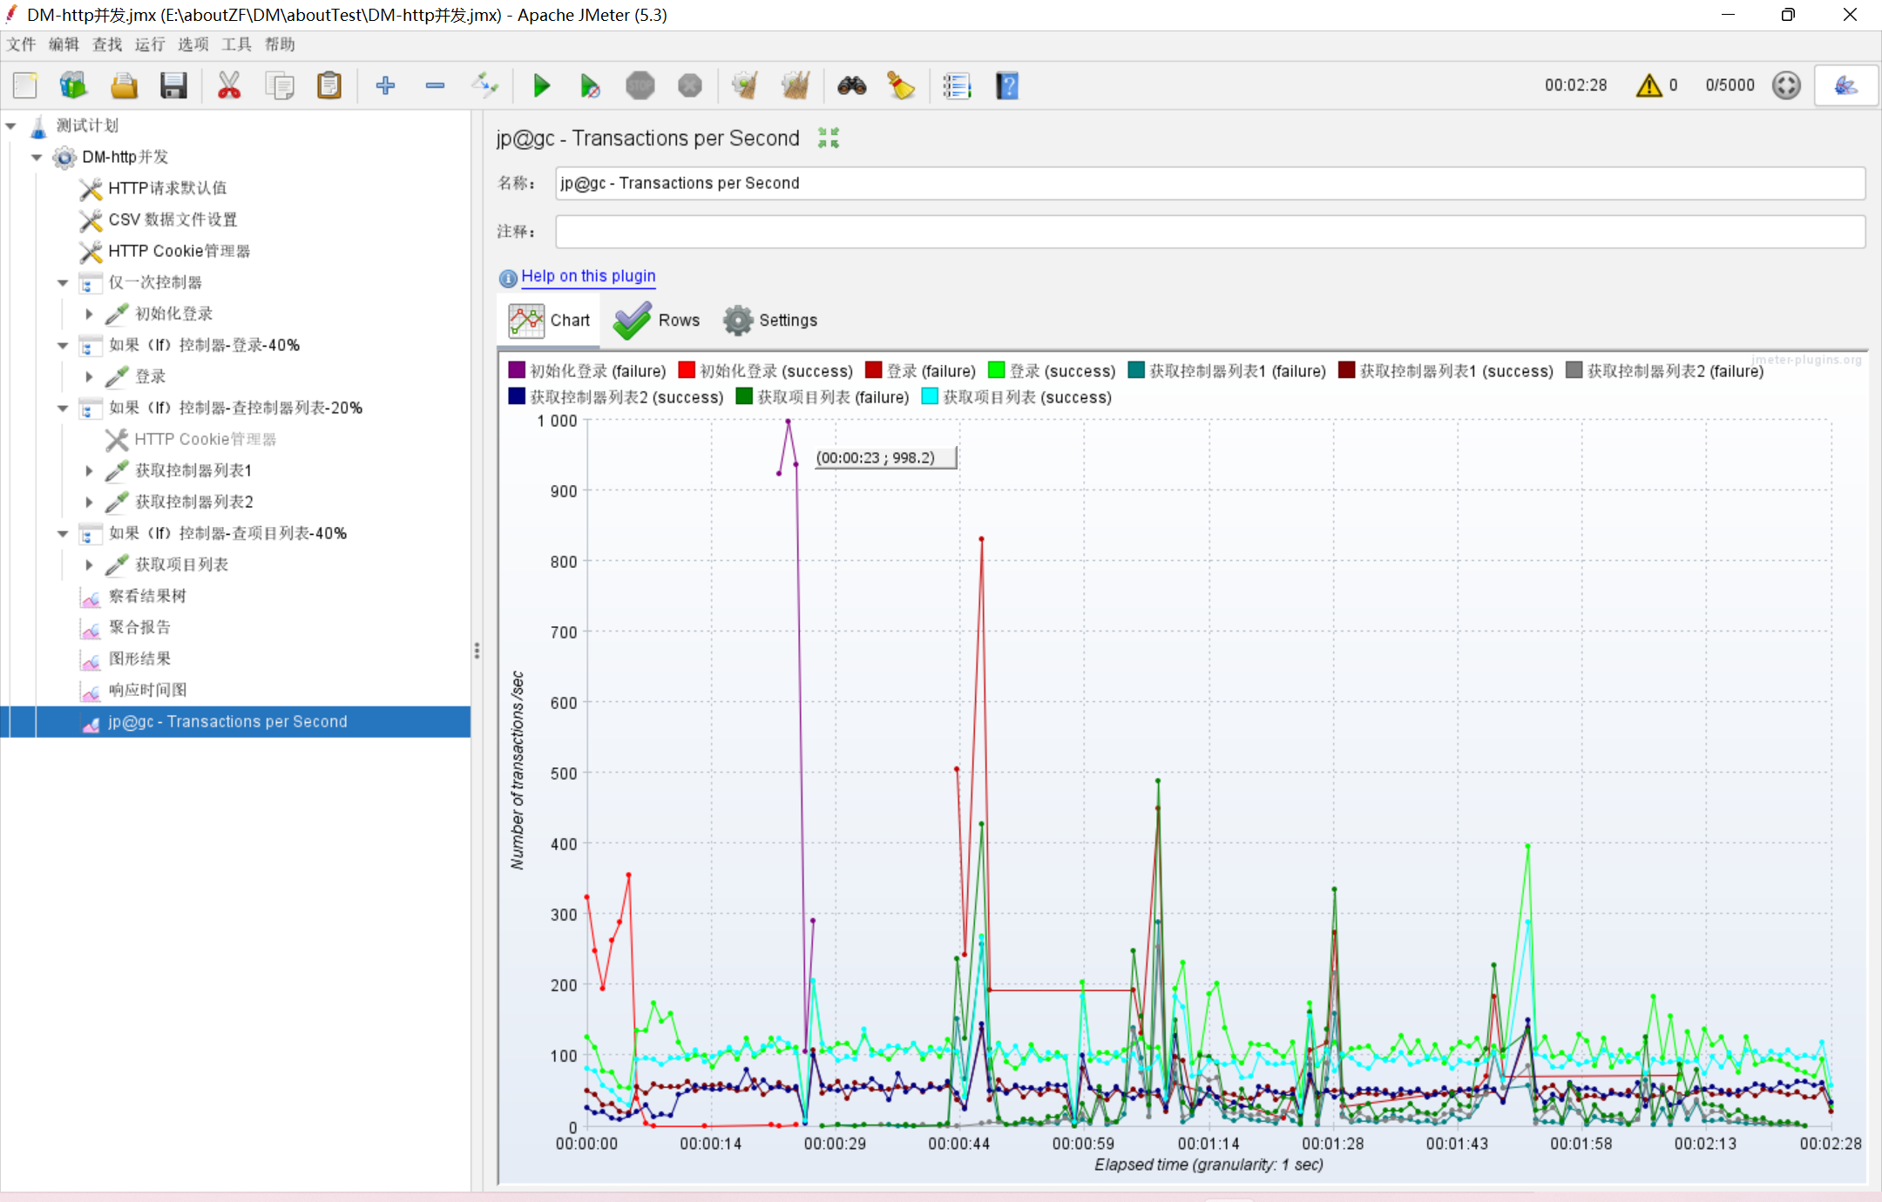Click the green Start run button
Viewport: 1882px width, 1202px height.
pos(541,85)
